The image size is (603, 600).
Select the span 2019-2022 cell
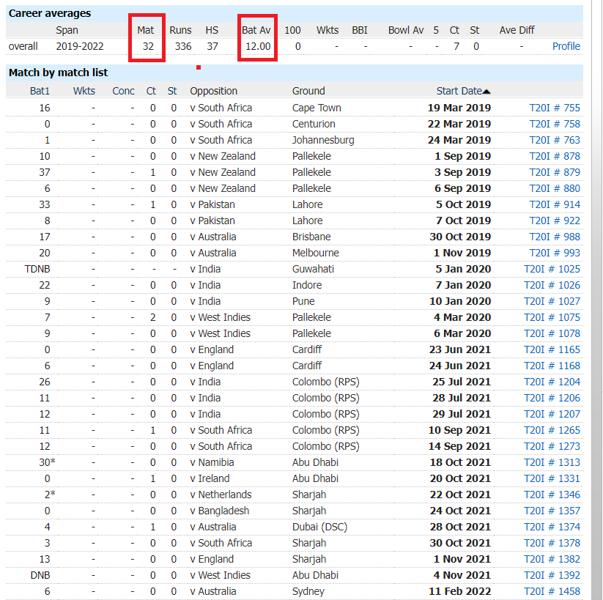80,47
